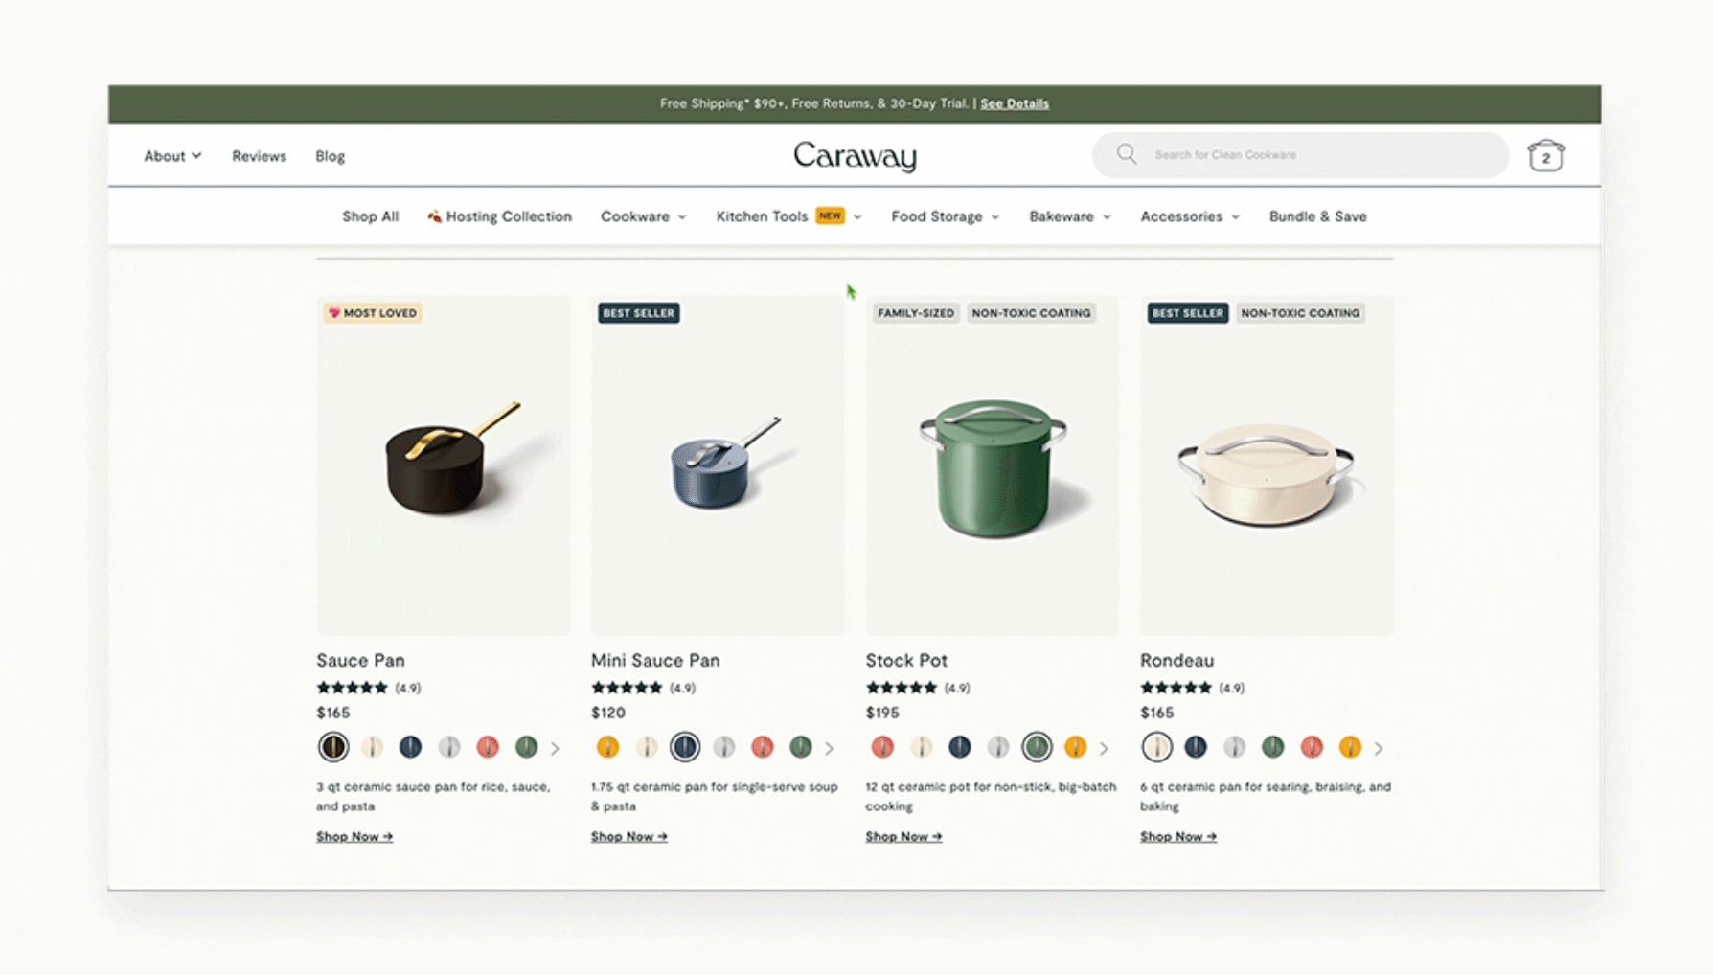Click the Best Seller badge on Rondeau

(1188, 313)
